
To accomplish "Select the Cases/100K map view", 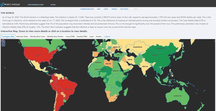I will [x=70, y=36].
